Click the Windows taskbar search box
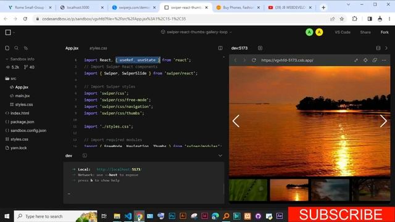The height and width of the screenshot is (222, 395). click(56, 216)
